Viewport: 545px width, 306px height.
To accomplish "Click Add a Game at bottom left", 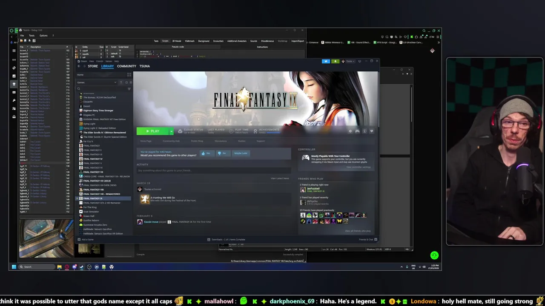I will pos(86,239).
